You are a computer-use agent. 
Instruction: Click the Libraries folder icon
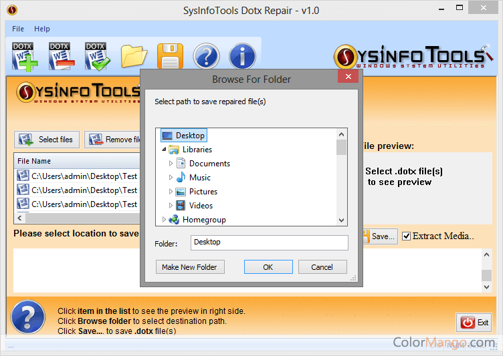(174, 150)
